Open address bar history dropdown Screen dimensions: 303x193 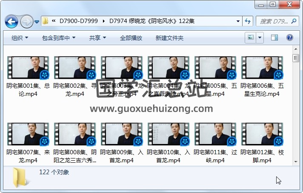click(x=238, y=21)
